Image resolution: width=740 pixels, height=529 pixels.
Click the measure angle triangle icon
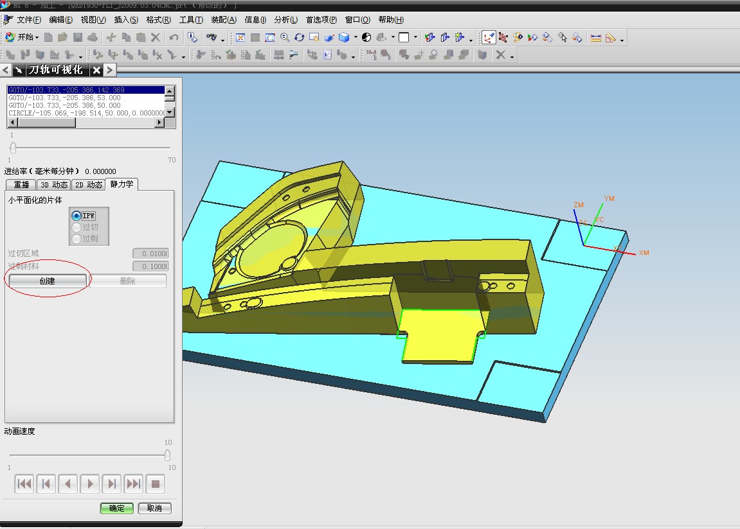(x=611, y=38)
